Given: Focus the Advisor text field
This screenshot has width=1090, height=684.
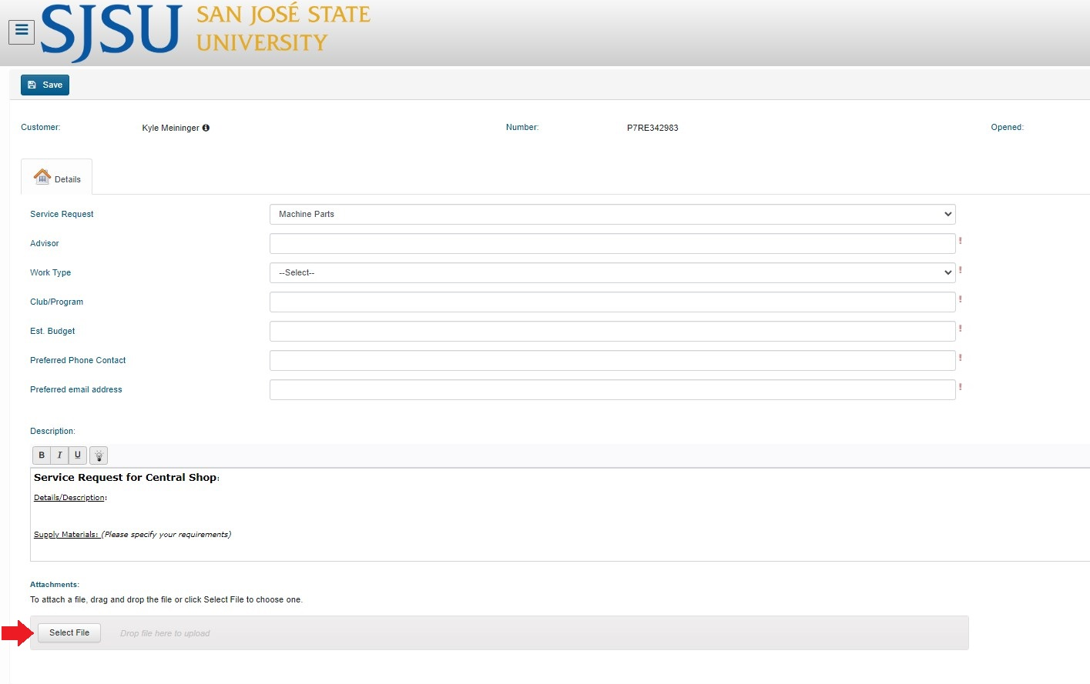Looking at the screenshot, I should coord(612,244).
